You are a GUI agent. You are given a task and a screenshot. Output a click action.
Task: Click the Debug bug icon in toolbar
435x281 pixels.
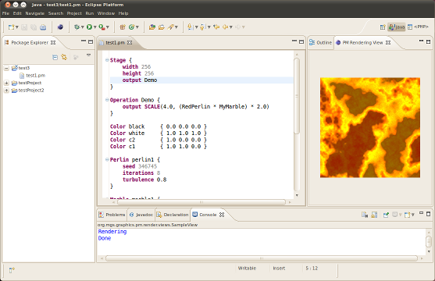click(x=77, y=27)
